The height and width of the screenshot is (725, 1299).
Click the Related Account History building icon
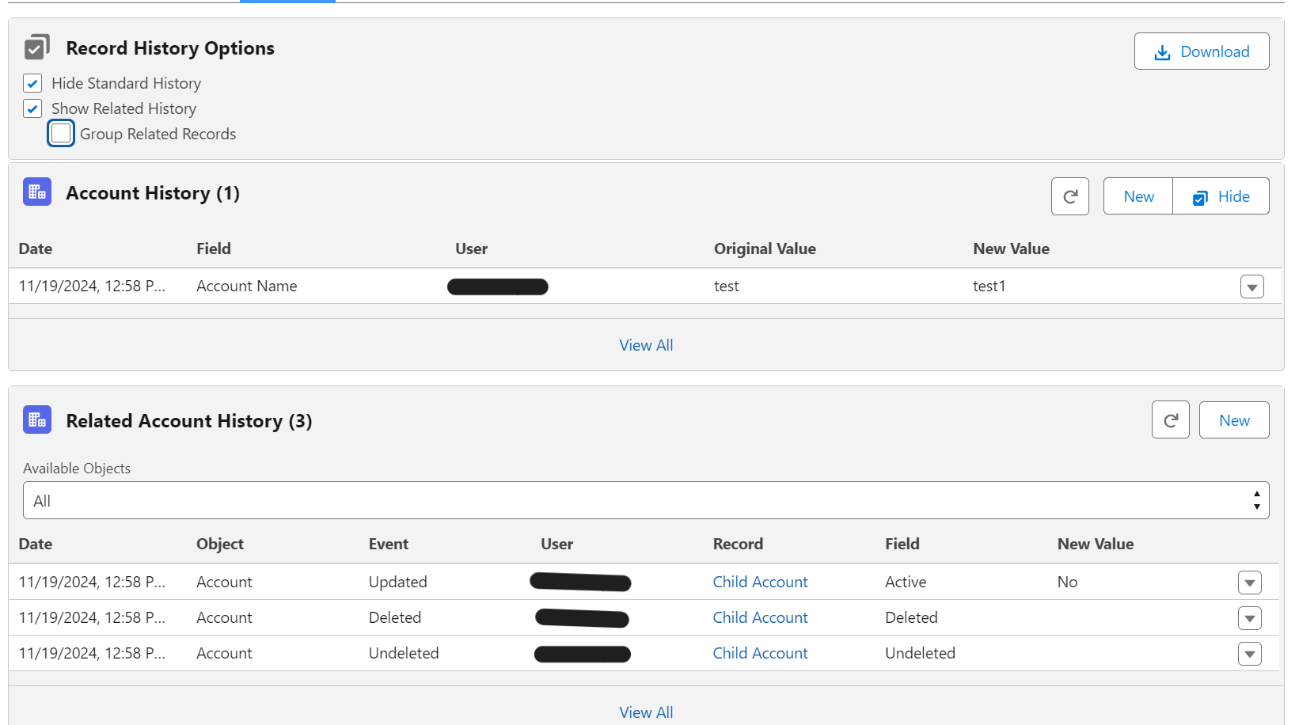pyautogui.click(x=37, y=420)
